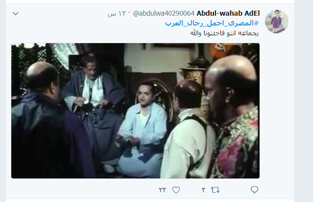The height and width of the screenshot is (202, 313).
Task: Open Abdul-wahab AdEl's profile picture
Action: (x=277, y=22)
